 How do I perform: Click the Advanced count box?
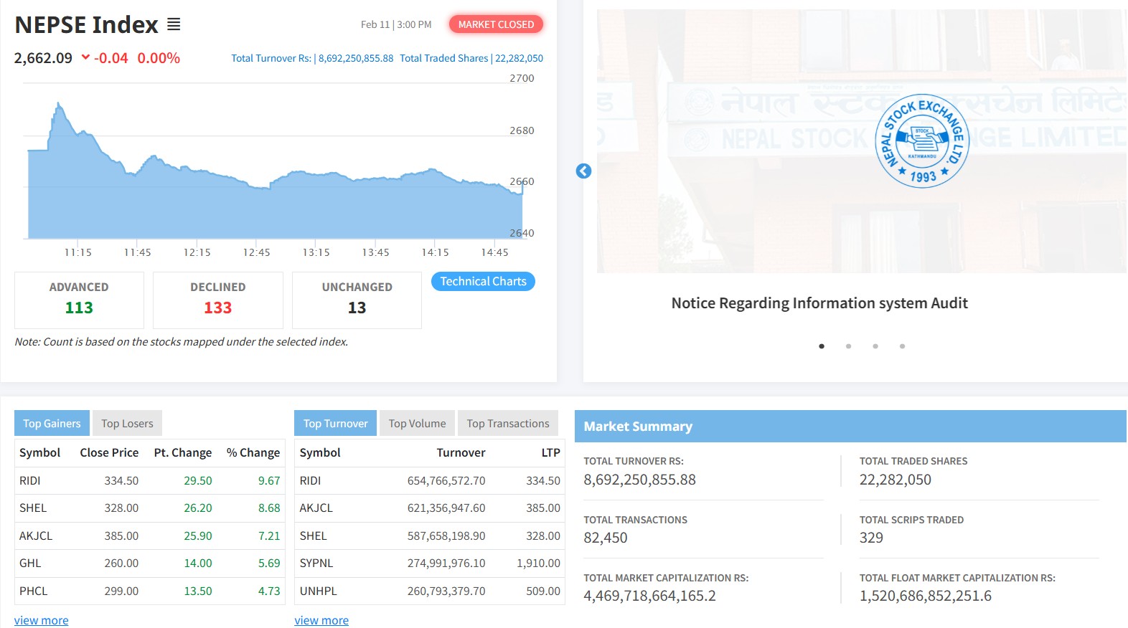pos(79,300)
